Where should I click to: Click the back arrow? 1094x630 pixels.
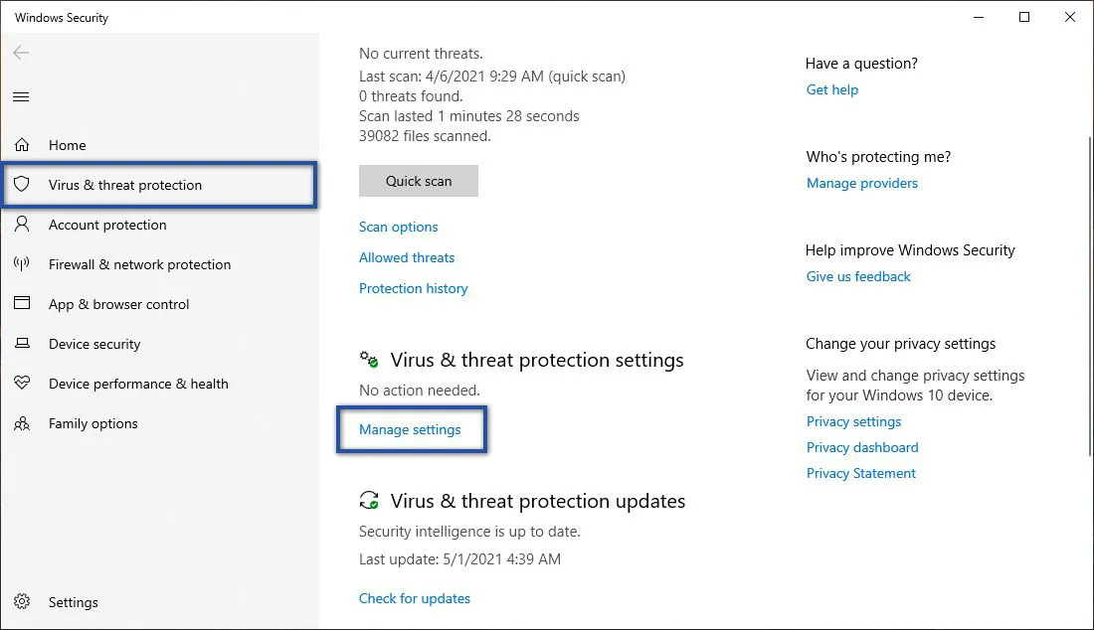coord(21,53)
